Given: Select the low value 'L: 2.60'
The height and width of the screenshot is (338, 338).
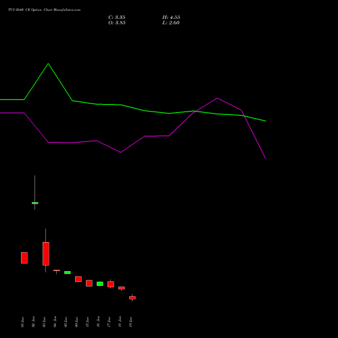Looking at the screenshot, I should [x=171, y=23].
